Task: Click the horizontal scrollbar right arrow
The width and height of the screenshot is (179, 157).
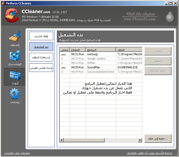Action: pyautogui.click(x=140, y=140)
